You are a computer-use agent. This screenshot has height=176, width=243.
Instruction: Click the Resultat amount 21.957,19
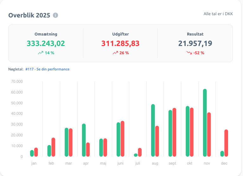click(x=195, y=43)
